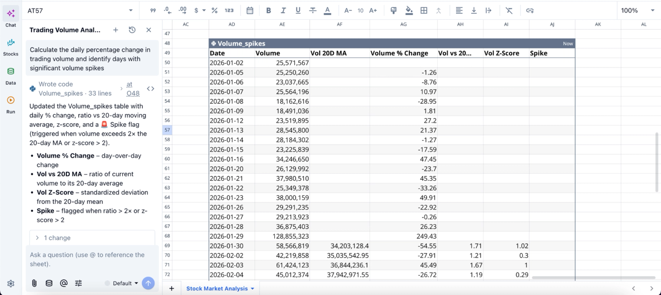Close the Trading Volume Analysis chat

(149, 30)
